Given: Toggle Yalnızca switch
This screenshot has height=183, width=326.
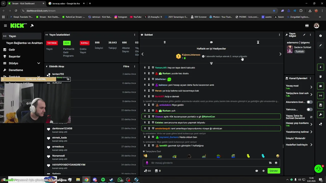Looking at the screenshot, I should [310, 110].
